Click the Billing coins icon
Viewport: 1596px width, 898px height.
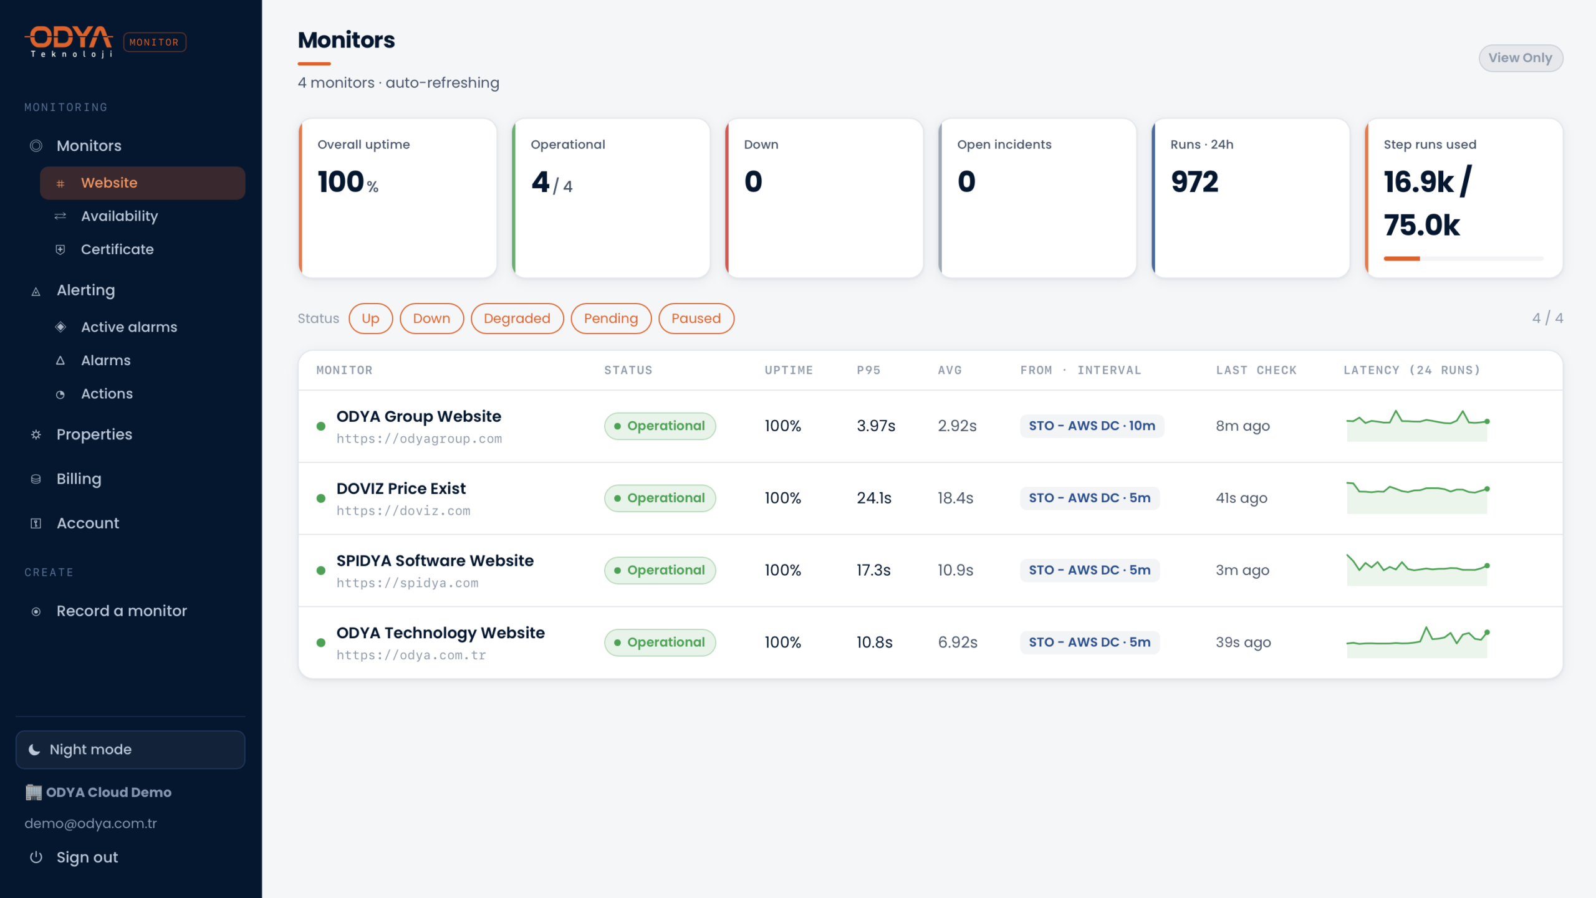[x=36, y=479]
